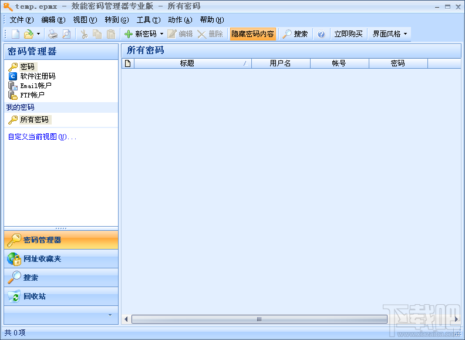The height and width of the screenshot is (340, 465).
Task: Click the print preview icon
Action: pos(66,34)
